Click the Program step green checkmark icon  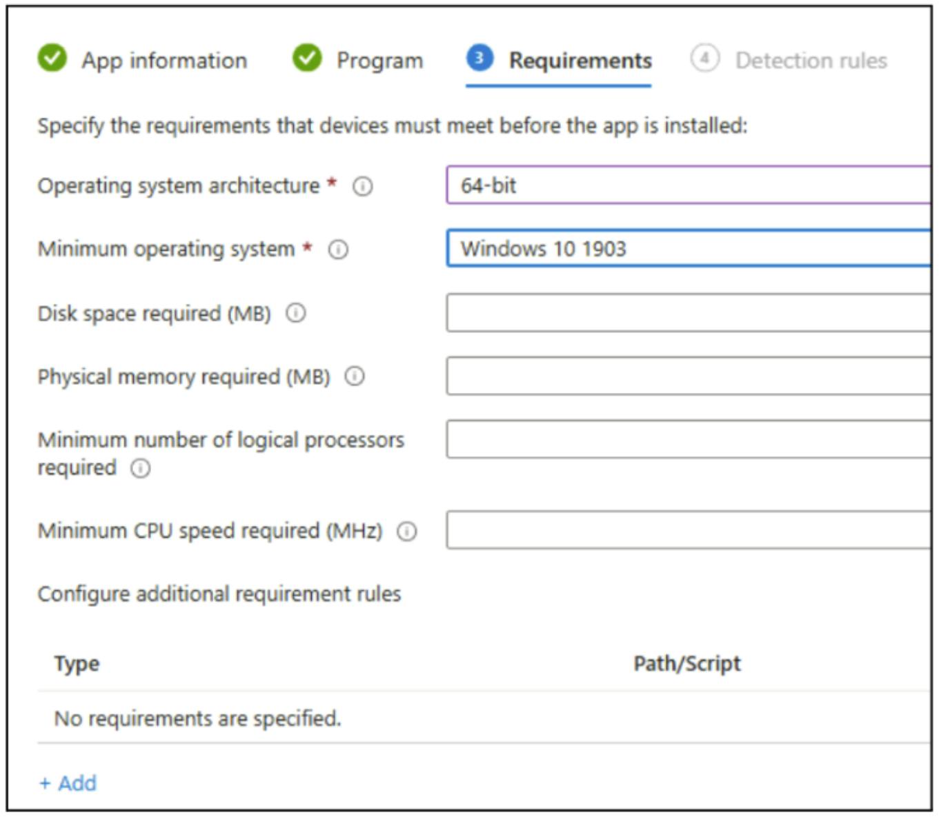(307, 59)
